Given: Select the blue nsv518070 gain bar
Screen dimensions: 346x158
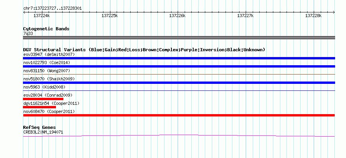Looking at the screenshot, I should click(x=179, y=83).
